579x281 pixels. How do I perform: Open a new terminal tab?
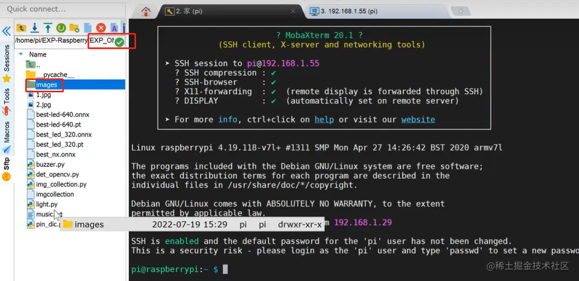tap(461, 11)
